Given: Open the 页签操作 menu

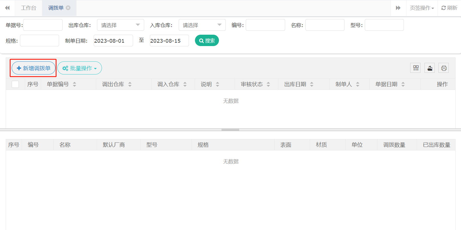Looking at the screenshot, I should pos(422,8).
